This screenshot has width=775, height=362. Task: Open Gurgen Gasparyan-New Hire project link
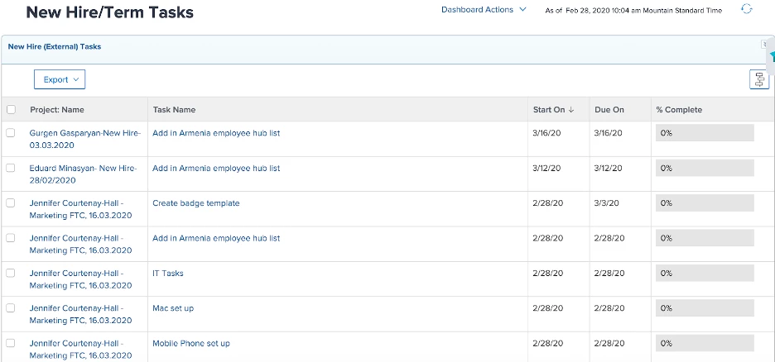click(x=85, y=139)
